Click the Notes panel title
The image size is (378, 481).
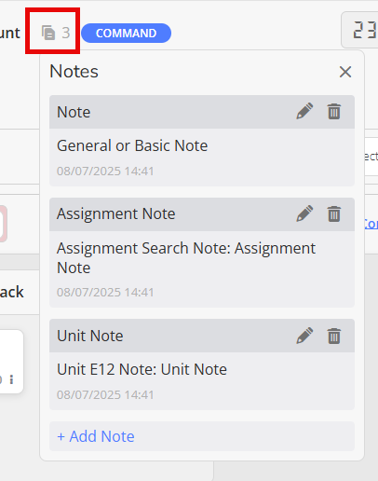click(x=74, y=71)
